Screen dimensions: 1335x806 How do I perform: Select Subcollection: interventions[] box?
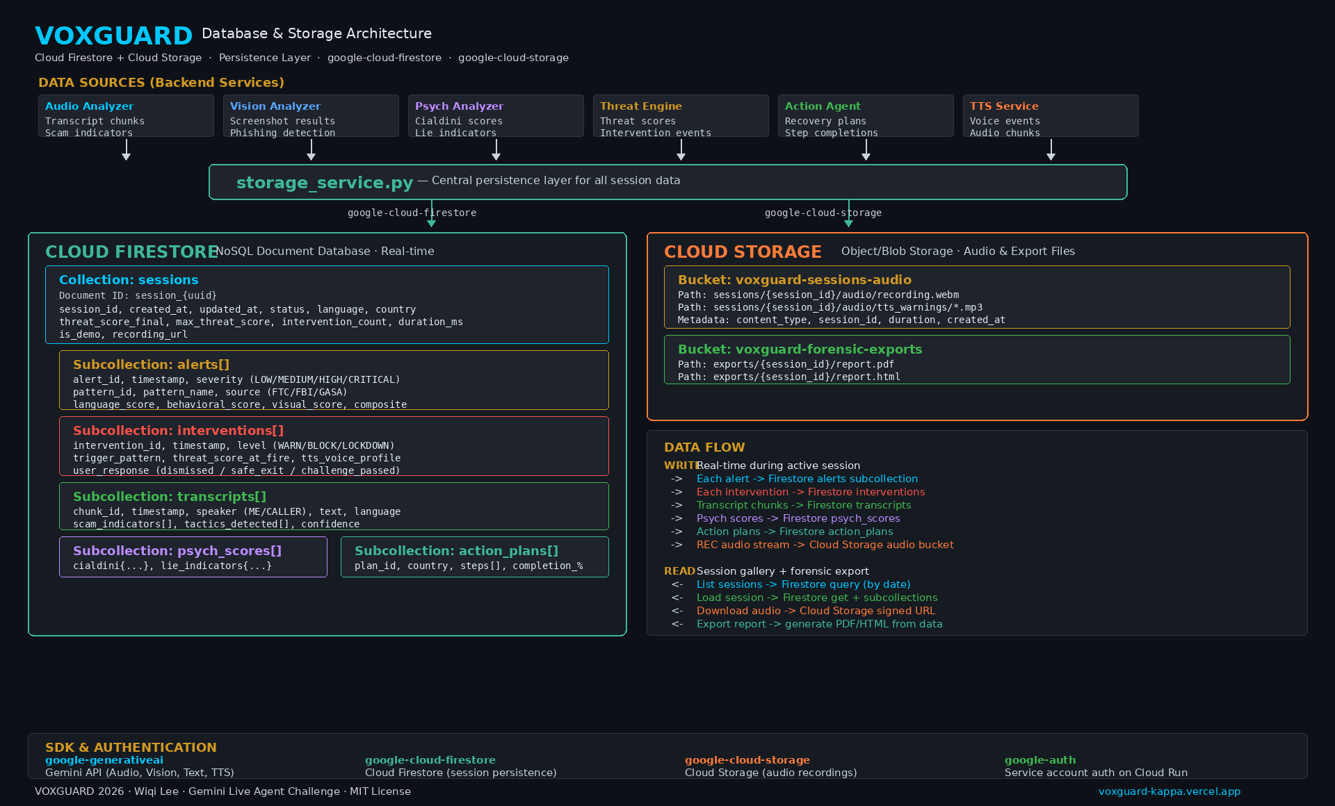(334, 446)
